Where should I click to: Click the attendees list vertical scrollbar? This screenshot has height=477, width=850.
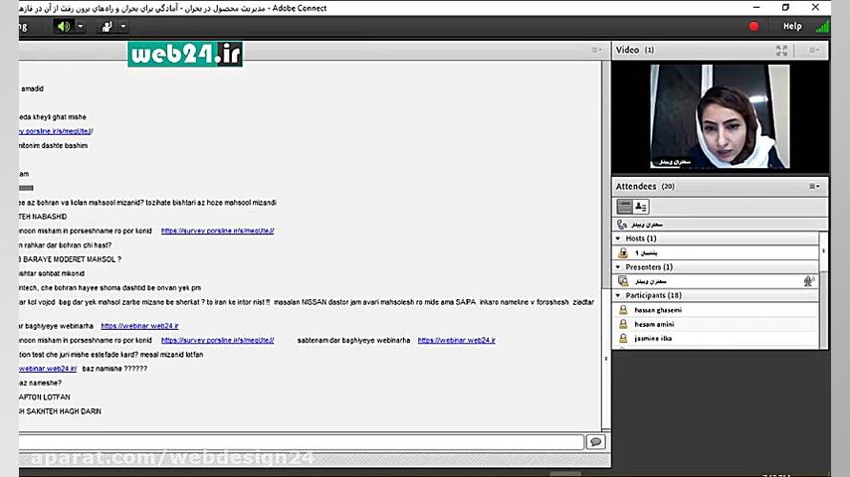[x=823, y=251]
